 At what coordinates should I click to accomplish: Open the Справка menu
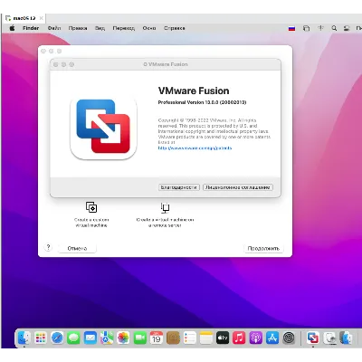point(175,28)
